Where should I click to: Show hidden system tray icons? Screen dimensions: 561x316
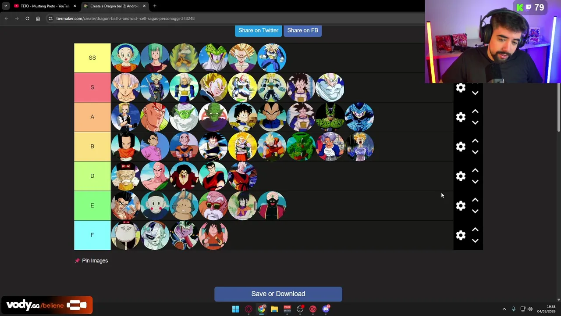[504, 309]
